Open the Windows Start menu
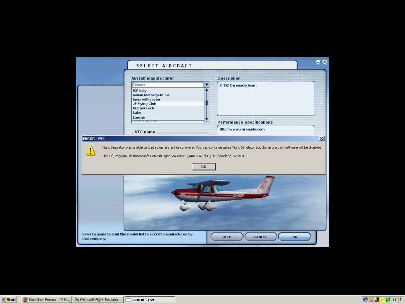Image resolution: width=405 pixels, height=304 pixels. [x=9, y=300]
